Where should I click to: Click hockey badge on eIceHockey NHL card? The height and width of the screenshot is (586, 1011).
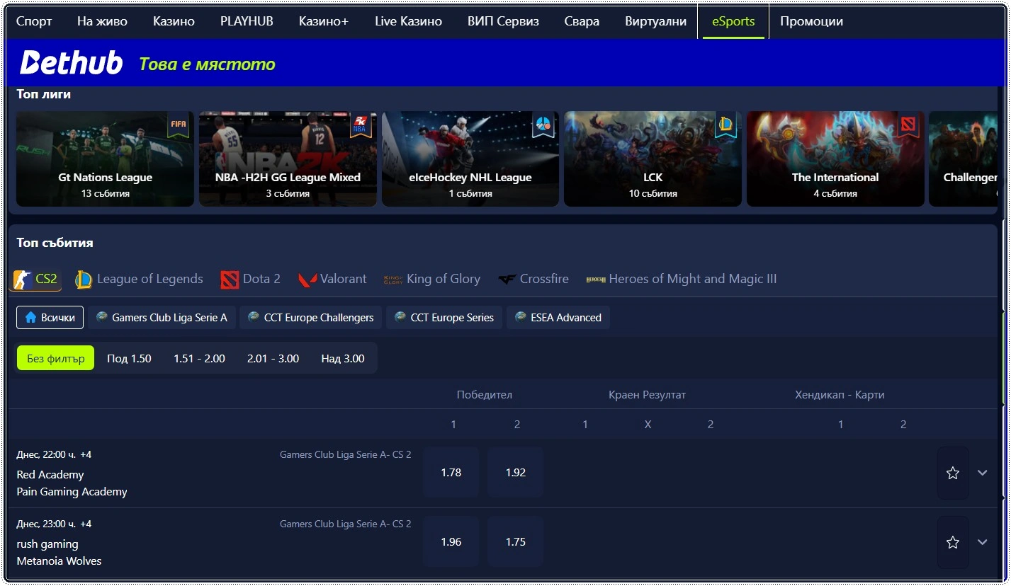(543, 125)
